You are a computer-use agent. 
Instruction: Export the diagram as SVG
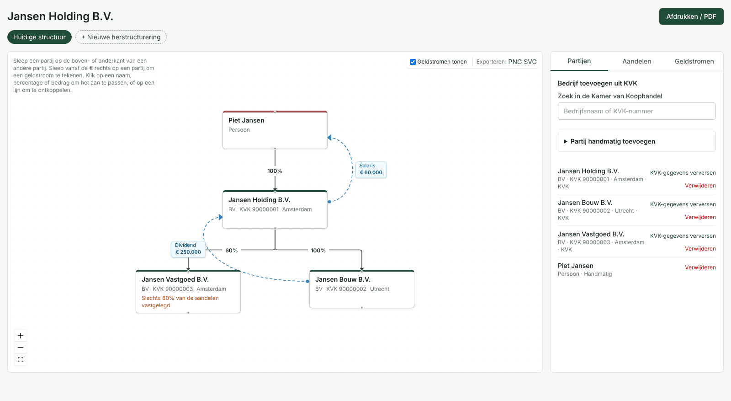(530, 62)
